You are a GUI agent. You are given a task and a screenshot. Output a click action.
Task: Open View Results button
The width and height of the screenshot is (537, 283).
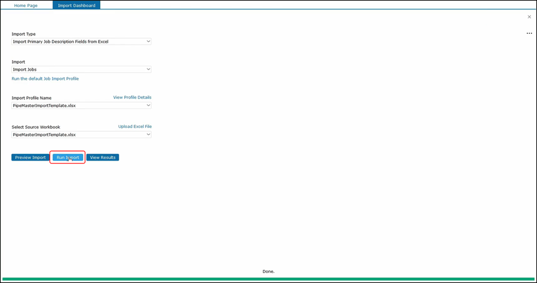pos(103,158)
